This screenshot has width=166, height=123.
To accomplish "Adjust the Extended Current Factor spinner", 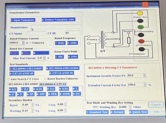I will 145,85.
